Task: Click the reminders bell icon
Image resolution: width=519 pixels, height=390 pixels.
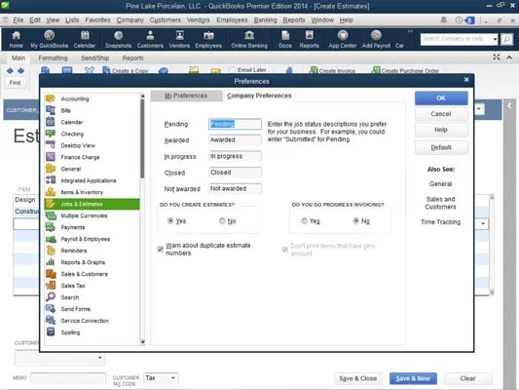Action: pyautogui.click(x=443, y=20)
